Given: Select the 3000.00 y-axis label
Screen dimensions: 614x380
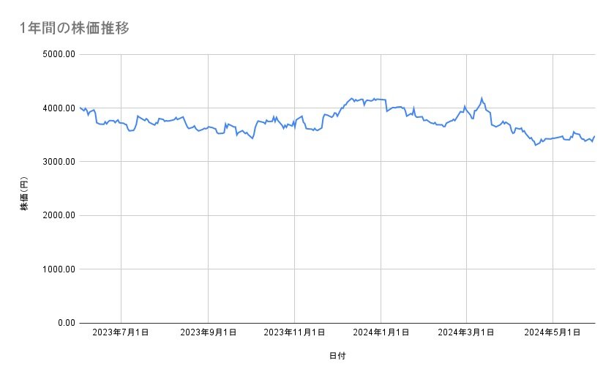Looking at the screenshot, I should (59, 162).
